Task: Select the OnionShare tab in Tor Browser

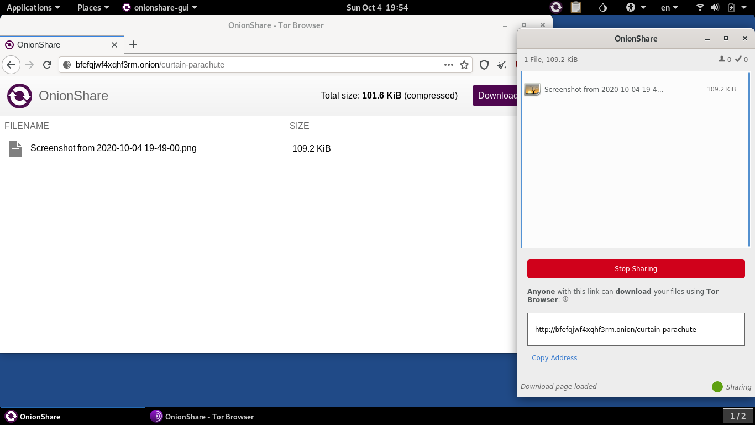Action: (61, 45)
